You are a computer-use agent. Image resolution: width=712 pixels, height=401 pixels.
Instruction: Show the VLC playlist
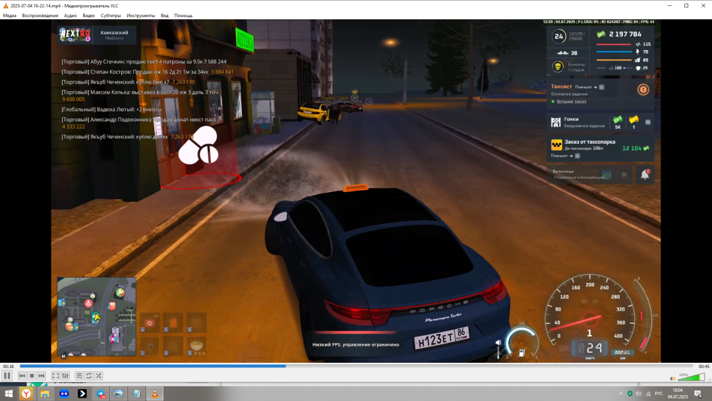coord(79,375)
